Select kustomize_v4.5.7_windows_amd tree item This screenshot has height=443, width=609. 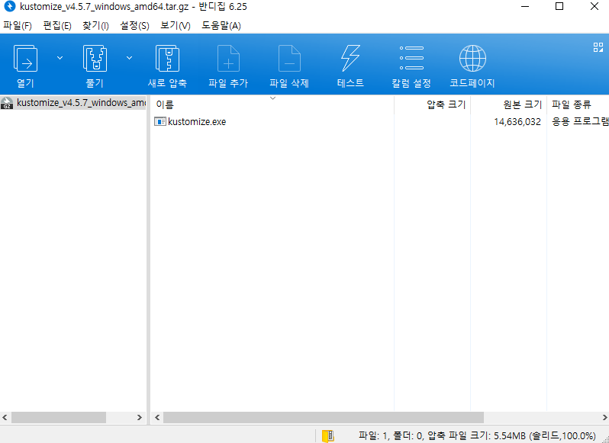[73, 103]
